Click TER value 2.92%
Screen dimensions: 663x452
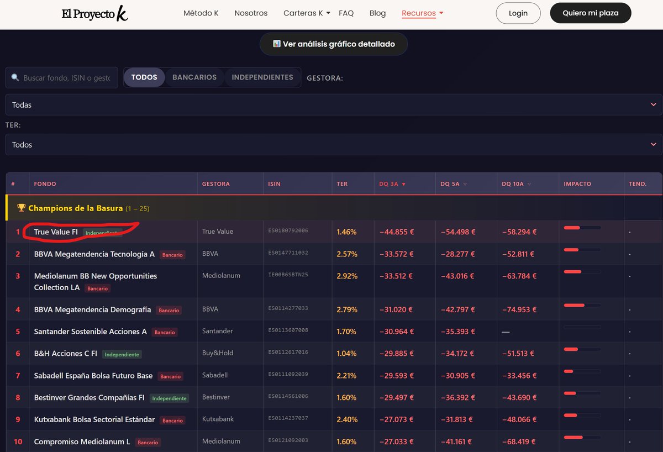347,276
